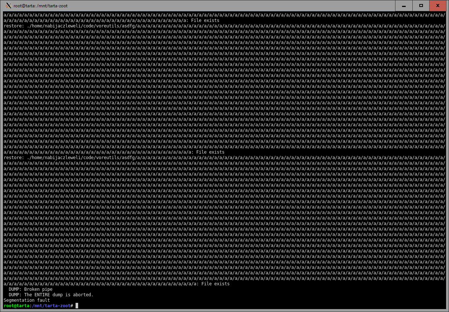Click the 'Segmentation fault' line
The image size is (449, 312).
point(27,300)
